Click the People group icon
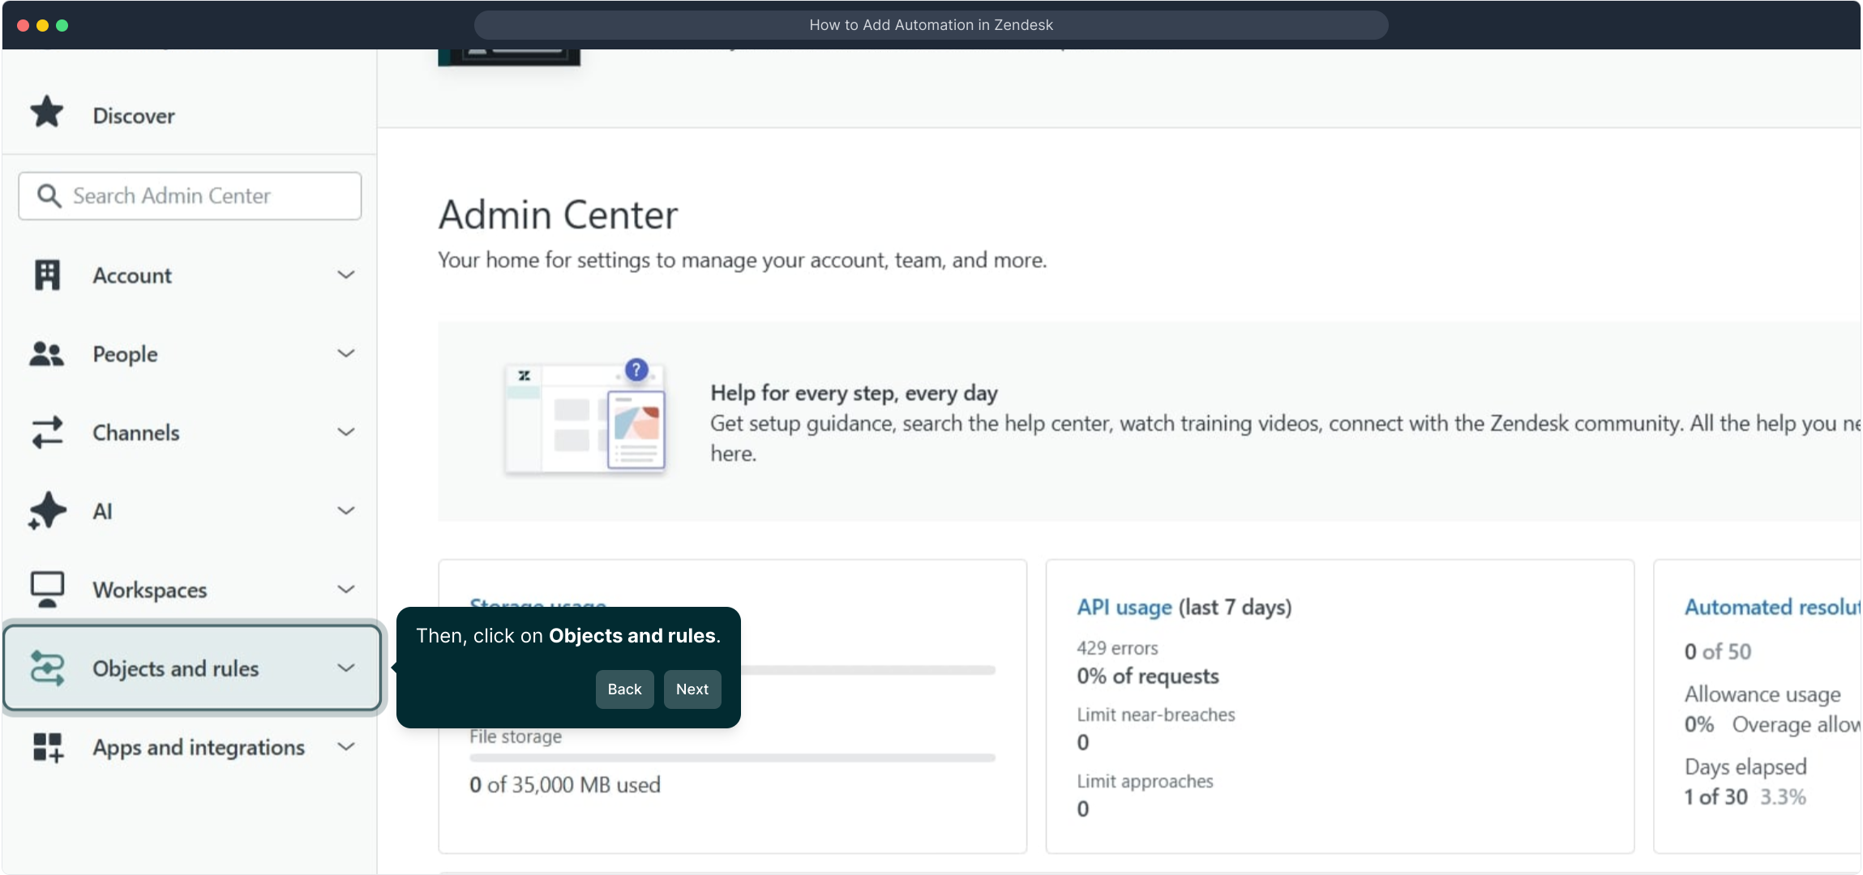1863x875 pixels. point(46,354)
